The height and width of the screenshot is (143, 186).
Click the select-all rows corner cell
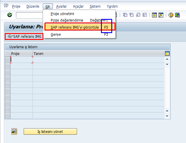pyautogui.click(x=8, y=53)
